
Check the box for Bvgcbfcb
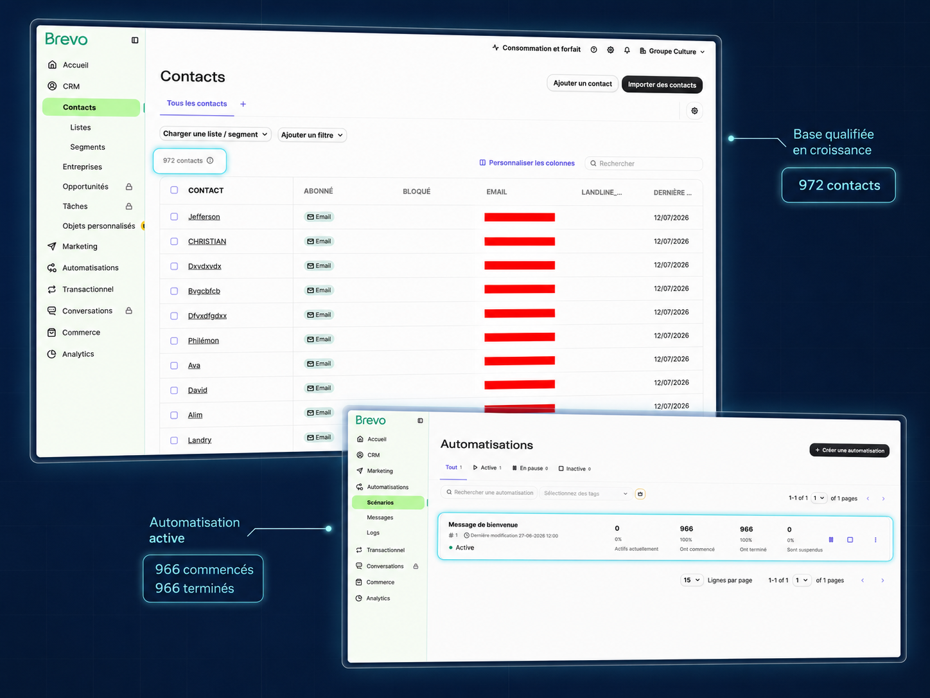[x=174, y=291]
